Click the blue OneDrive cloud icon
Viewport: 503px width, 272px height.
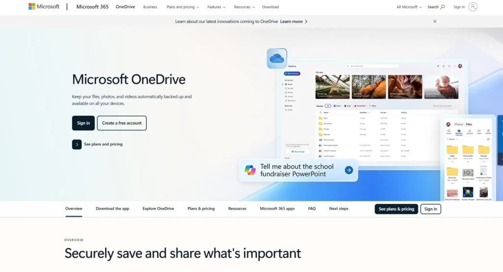[x=277, y=58]
